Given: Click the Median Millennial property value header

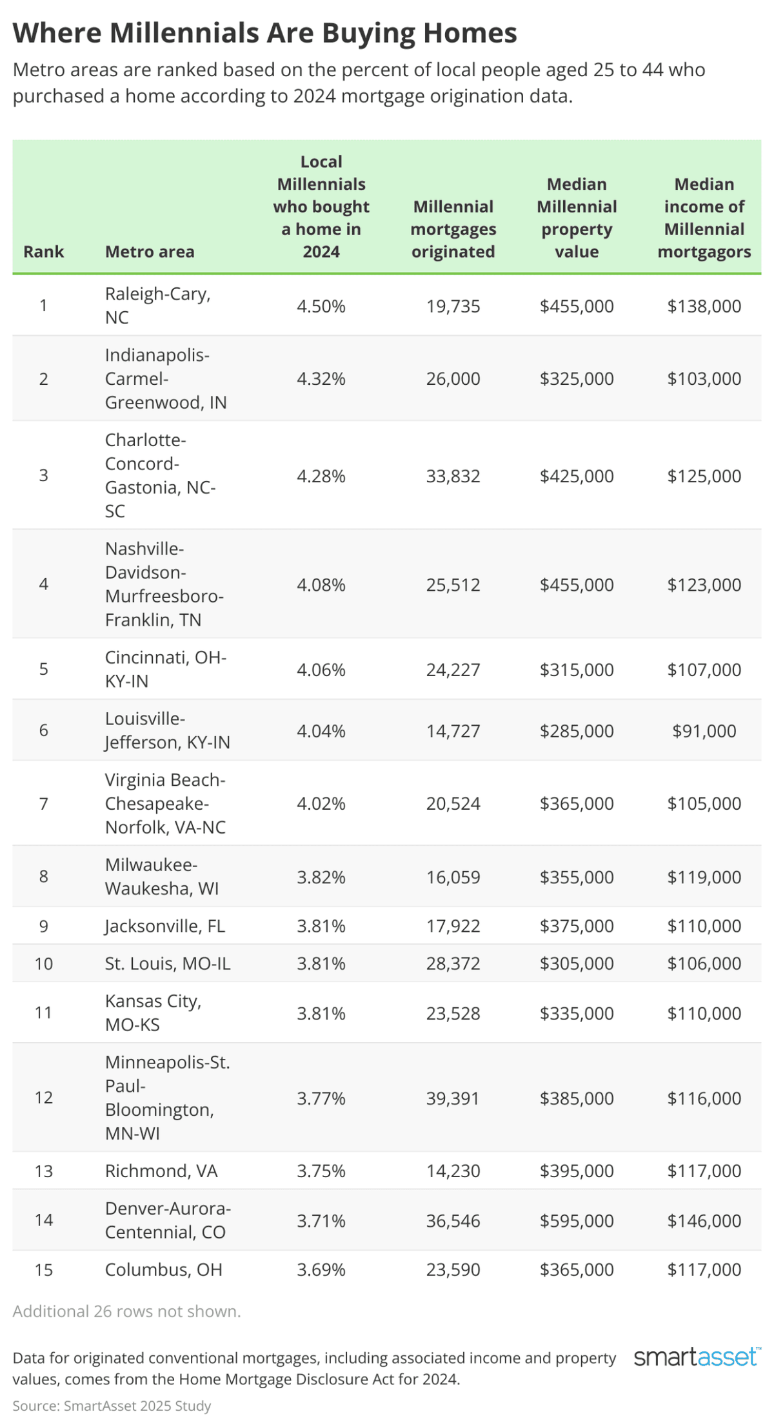Looking at the screenshot, I should point(577,218).
